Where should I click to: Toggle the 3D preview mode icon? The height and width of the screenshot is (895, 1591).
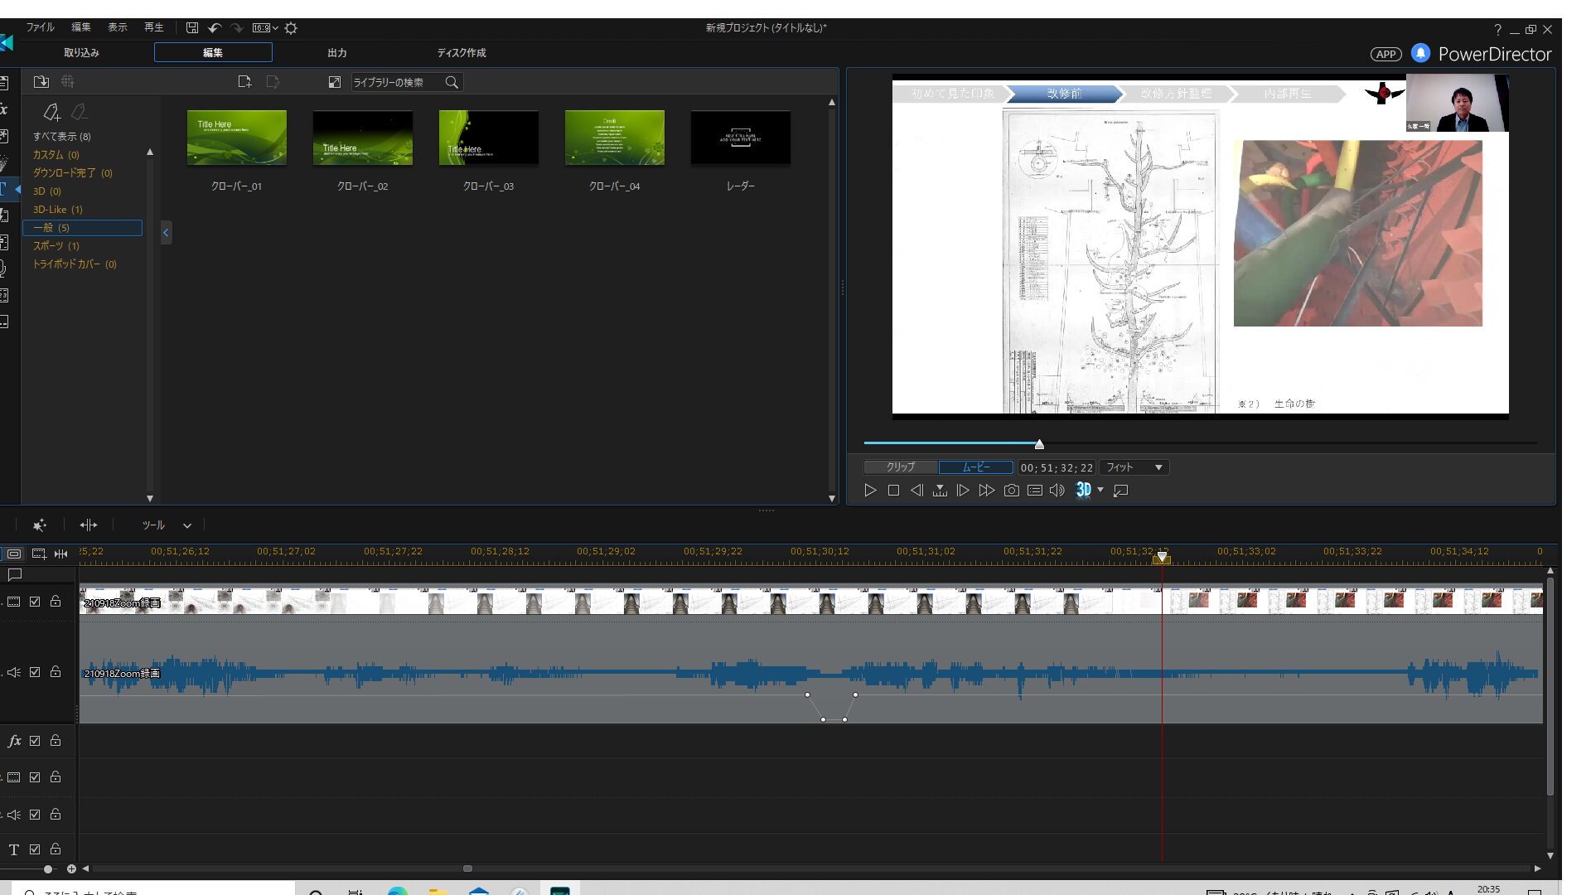coord(1083,490)
